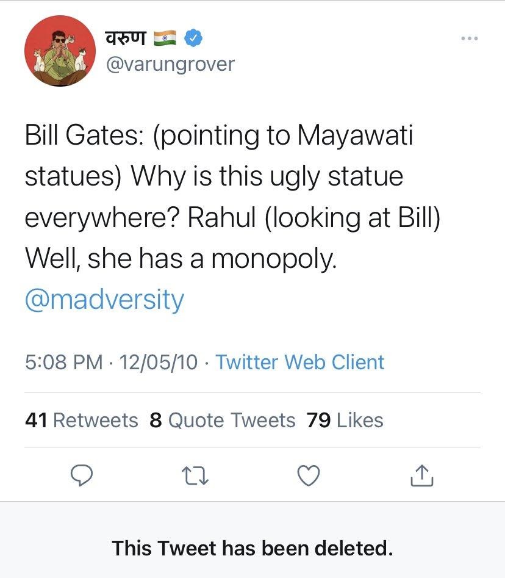Tap the retweet arrows icon
This screenshot has height=578, width=505.
pyautogui.click(x=196, y=475)
